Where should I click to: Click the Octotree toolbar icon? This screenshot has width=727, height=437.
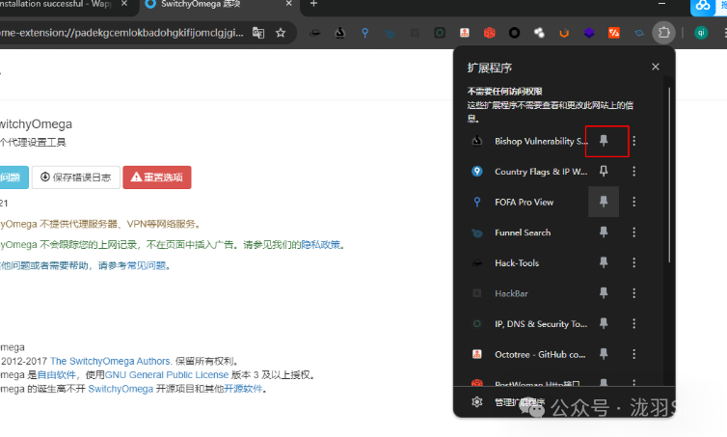click(465, 33)
